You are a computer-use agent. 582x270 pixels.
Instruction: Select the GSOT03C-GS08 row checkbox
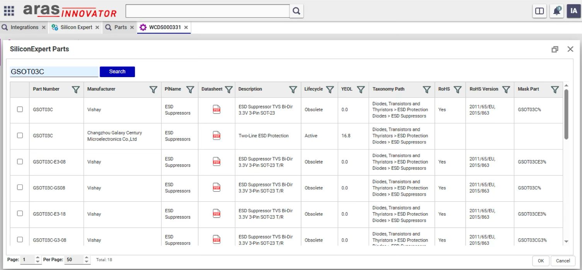[20, 187]
